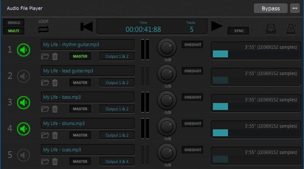Viewport: 304px width, 169px height.
Task: Open Output 1 & 2 selector for track 2
Action: tap(117, 83)
